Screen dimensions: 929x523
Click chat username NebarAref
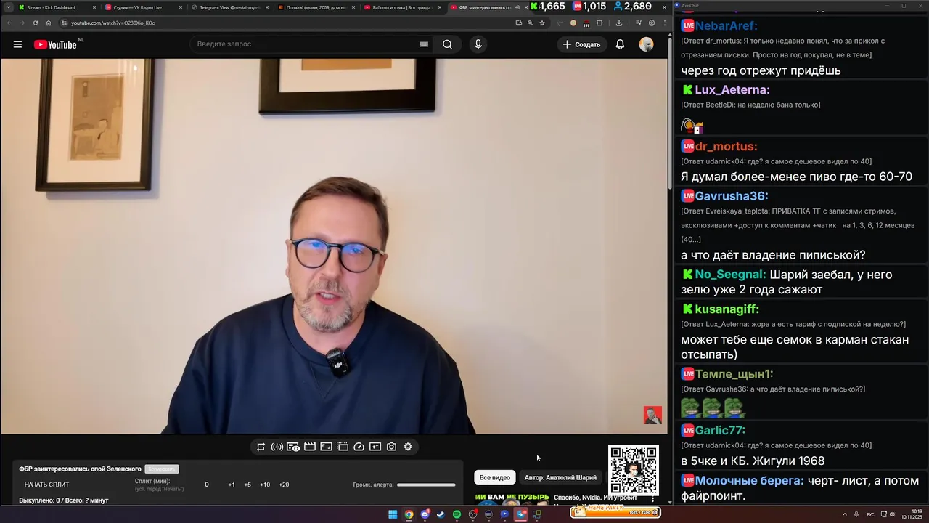[726, 26]
